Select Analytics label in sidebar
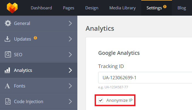 pyautogui.click(x=23, y=70)
